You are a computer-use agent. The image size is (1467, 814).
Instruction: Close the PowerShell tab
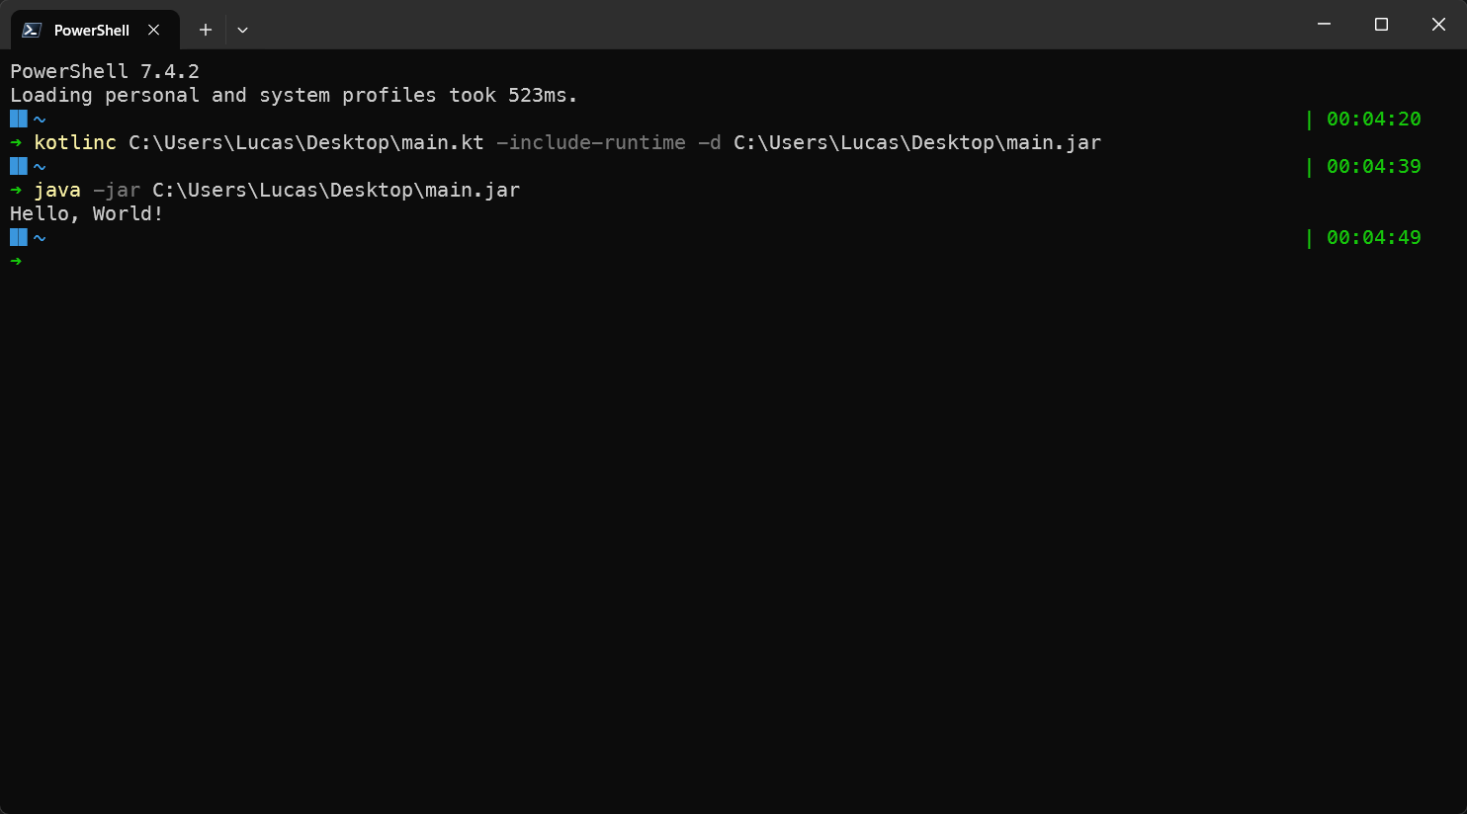(x=154, y=30)
